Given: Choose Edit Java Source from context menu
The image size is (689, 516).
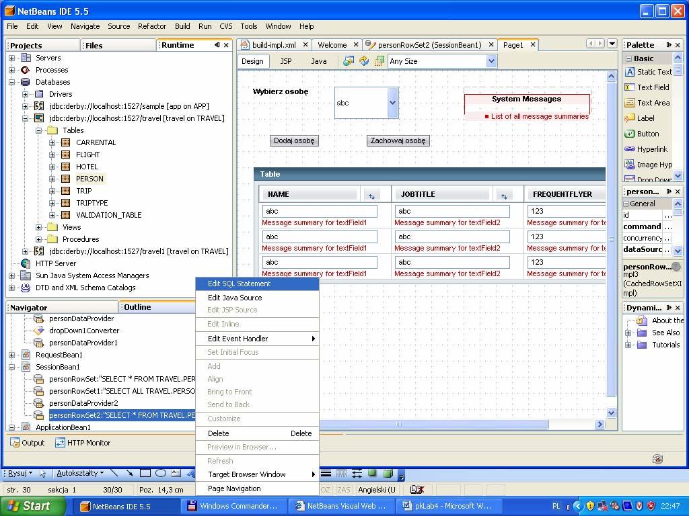Looking at the screenshot, I should (x=258, y=298).
